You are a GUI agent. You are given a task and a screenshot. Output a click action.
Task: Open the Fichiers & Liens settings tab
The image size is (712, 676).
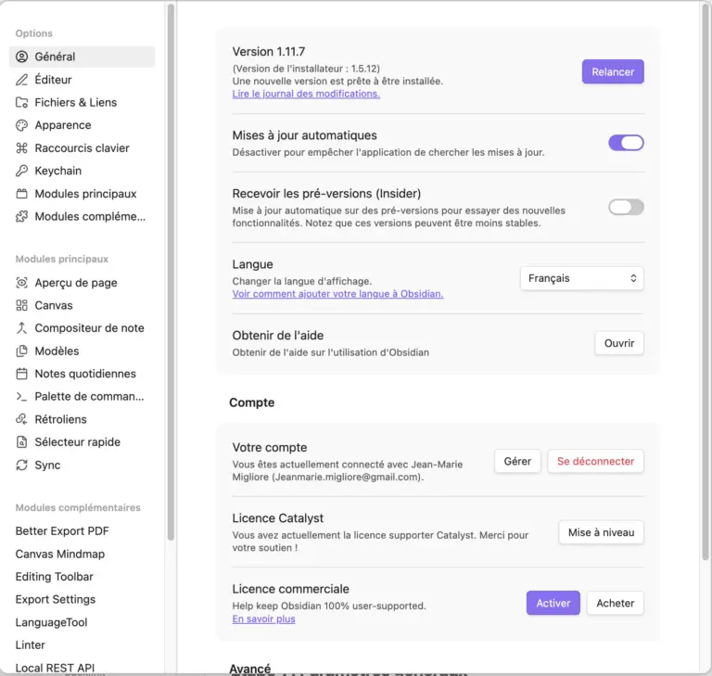pyautogui.click(x=75, y=102)
